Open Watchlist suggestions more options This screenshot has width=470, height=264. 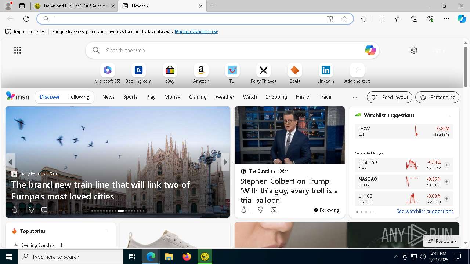click(448, 115)
